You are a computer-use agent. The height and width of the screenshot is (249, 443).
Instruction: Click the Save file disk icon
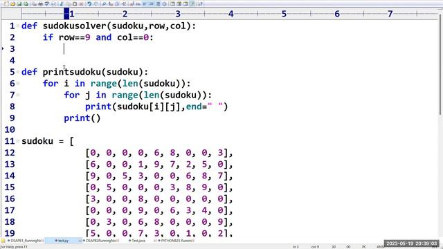(x=19, y=4)
